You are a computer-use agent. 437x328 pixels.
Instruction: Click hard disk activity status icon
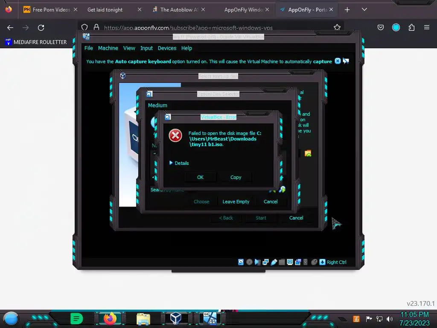pos(241,262)
